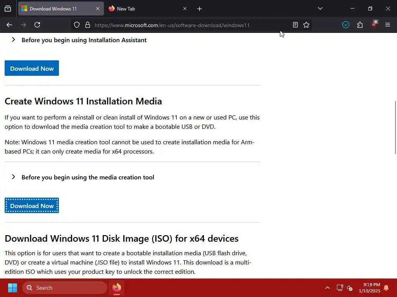This screenshot has height=297, width=397.
Task: Restore down the Firefox window
Action: (370, 9)
